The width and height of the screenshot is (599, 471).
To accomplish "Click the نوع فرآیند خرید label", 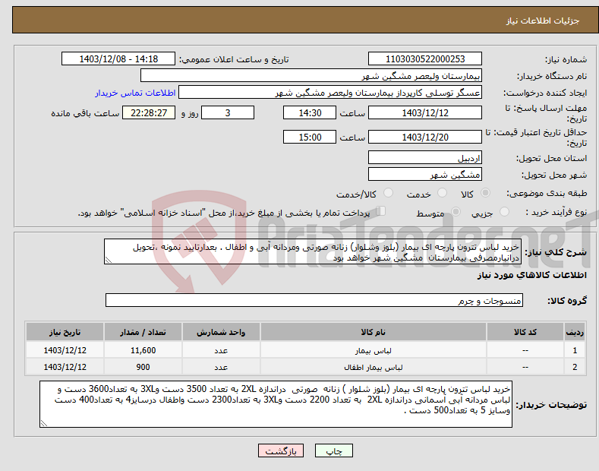I will [556, 212].
